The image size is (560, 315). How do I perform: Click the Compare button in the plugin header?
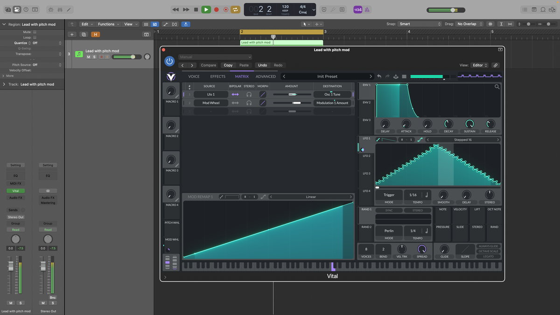tap(209, 65)
